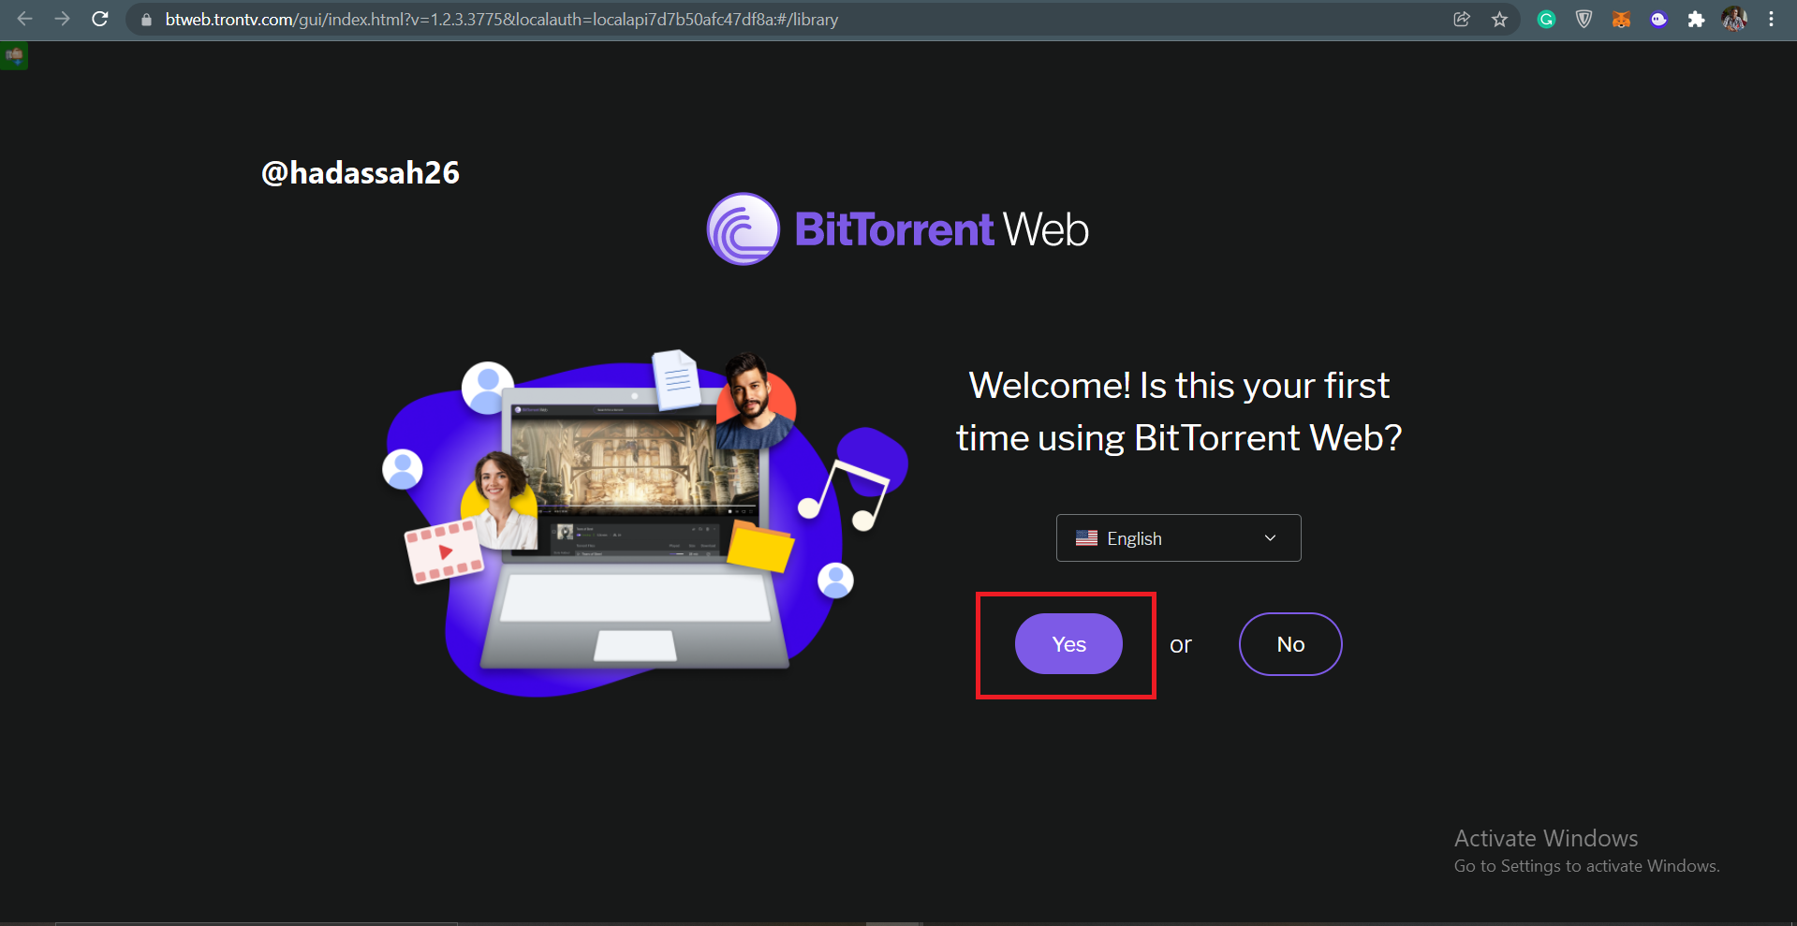This screenshot has height=926, width=1797.
Task: Click the padlock site info icon
Action: tap(146, 20)
